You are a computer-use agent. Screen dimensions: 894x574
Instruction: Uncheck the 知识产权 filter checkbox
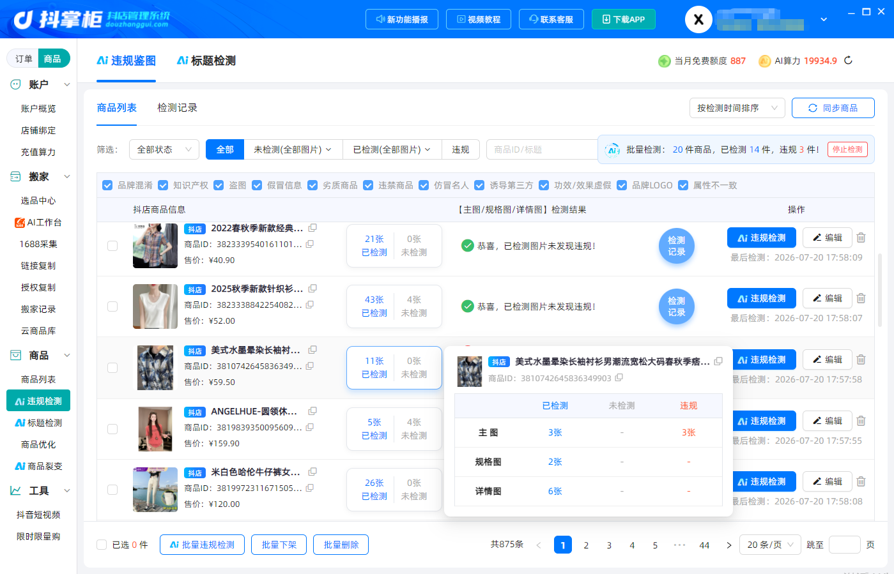point(163,185)
